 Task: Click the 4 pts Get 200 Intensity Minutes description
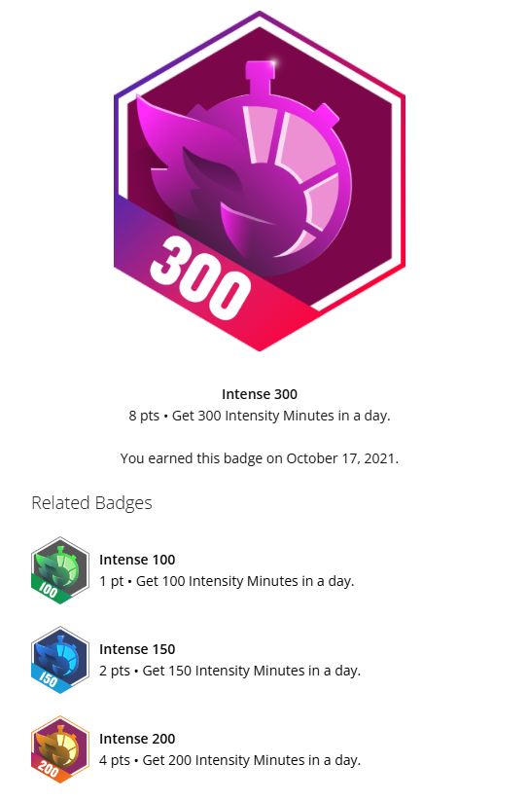click(230, 760)
